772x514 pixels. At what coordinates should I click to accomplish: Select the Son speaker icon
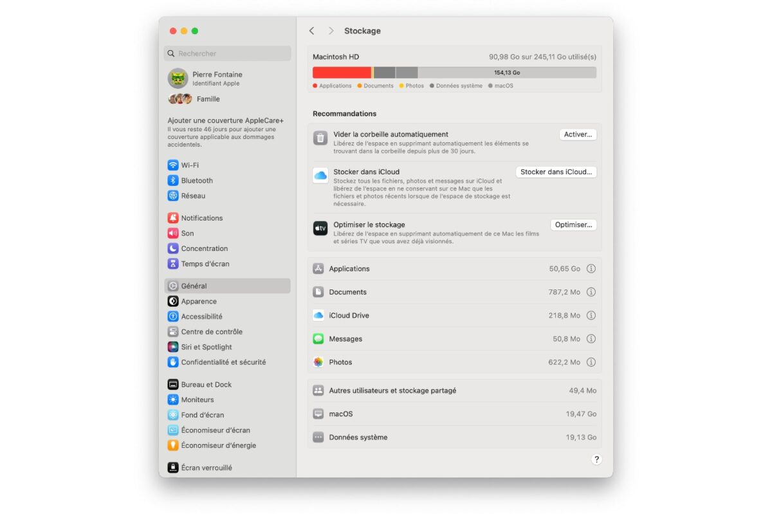(x=172, y=234)
